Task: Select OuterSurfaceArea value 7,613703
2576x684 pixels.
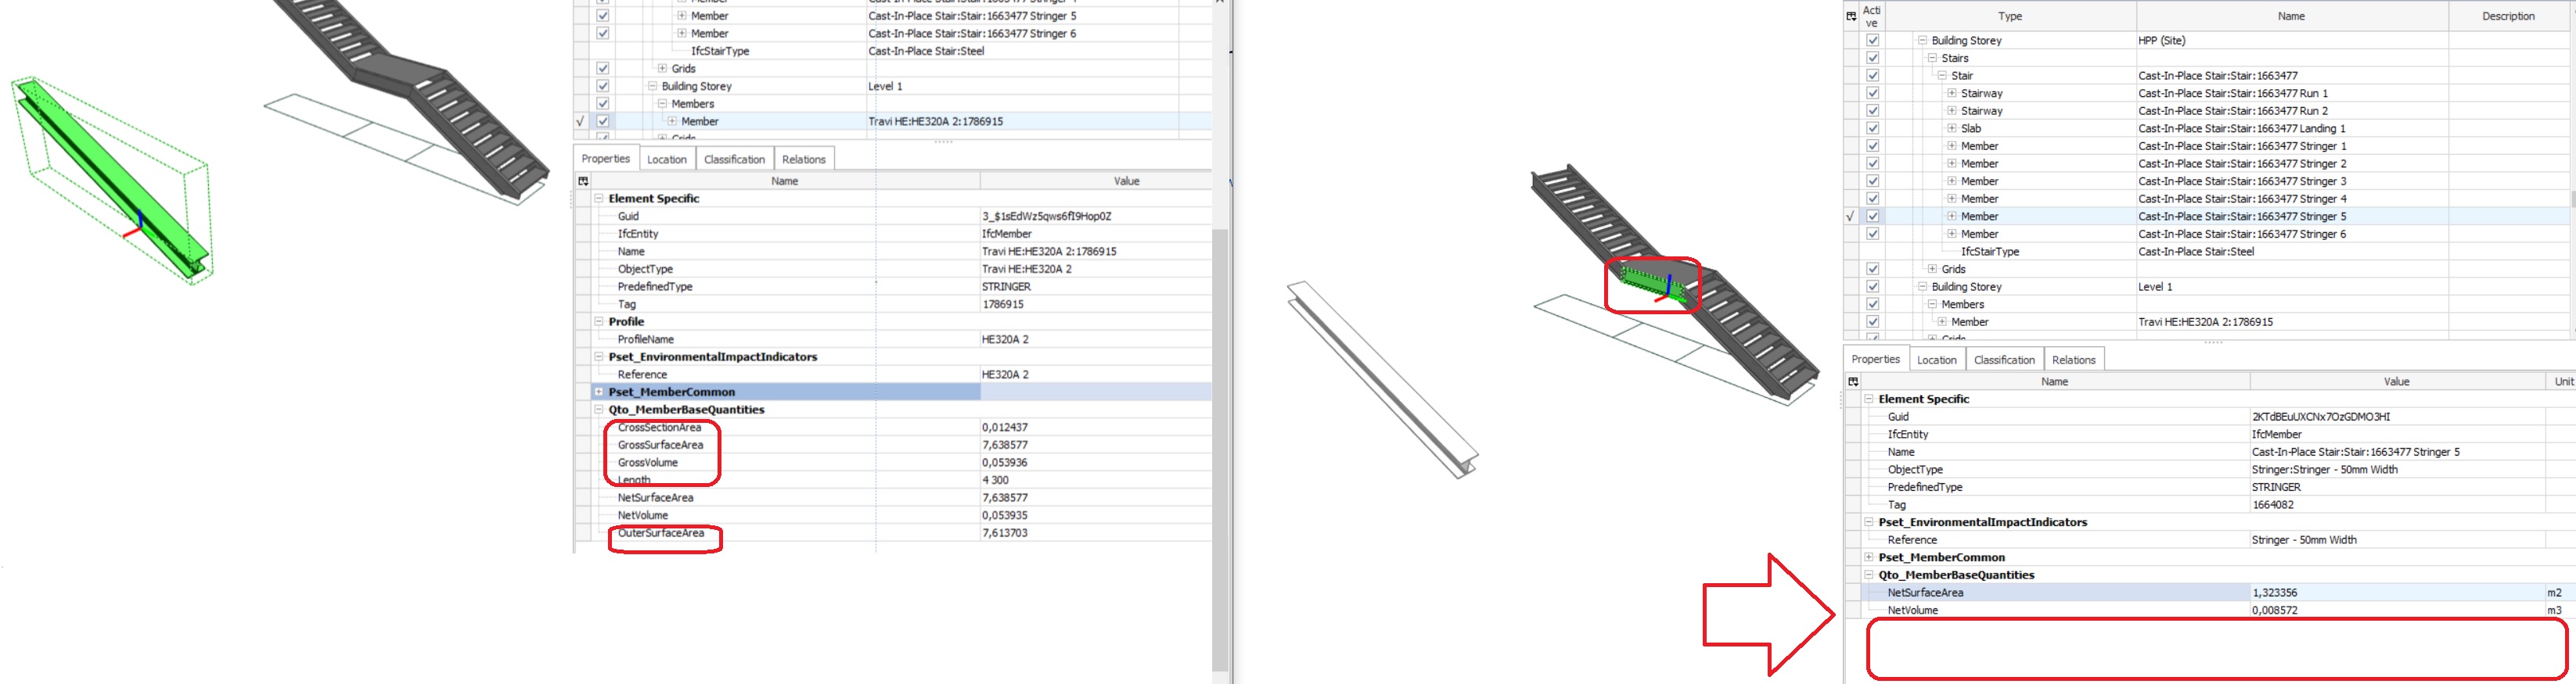Action: point(1004,533)
